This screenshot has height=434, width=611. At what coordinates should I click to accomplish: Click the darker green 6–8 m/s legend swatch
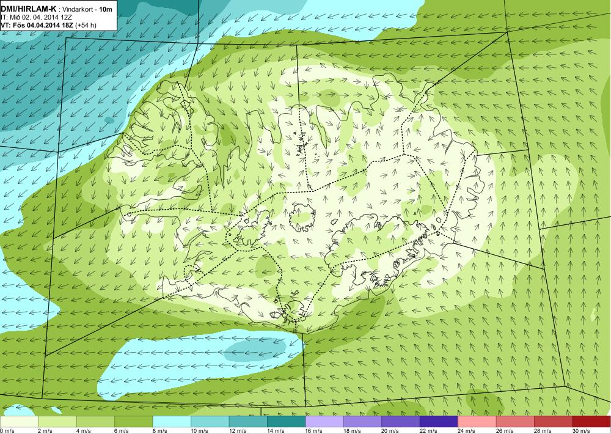(x=134, y=422)
